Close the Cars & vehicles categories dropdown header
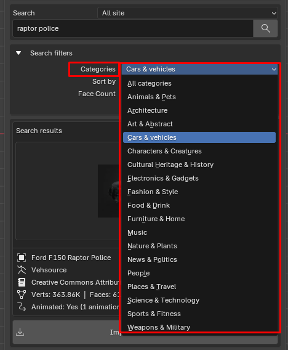This screenshot has width=288, height=350. [x=199, y=69]
